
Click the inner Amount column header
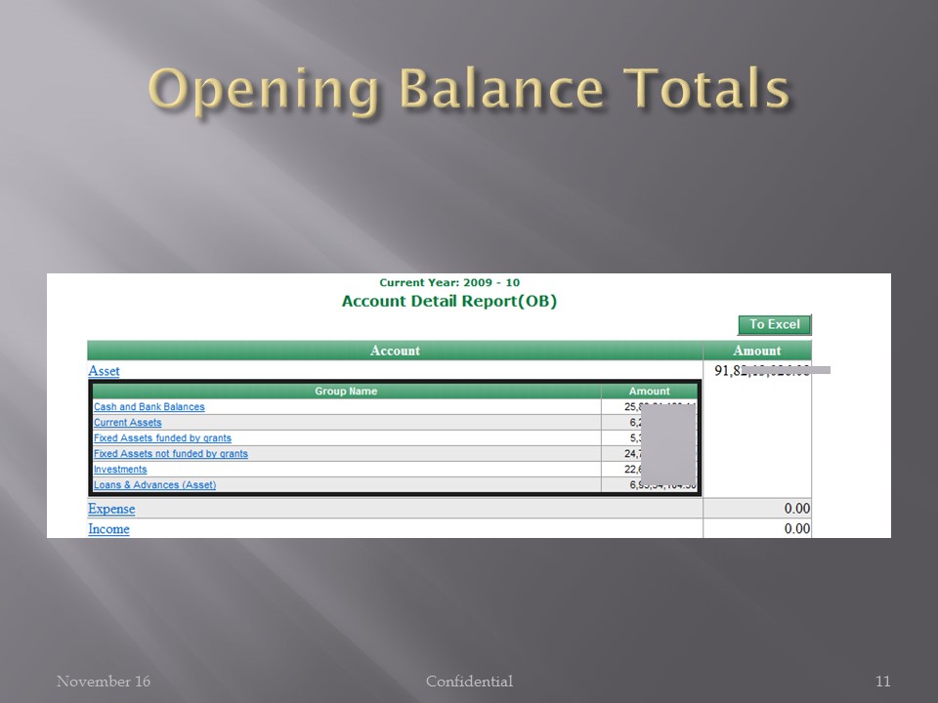(x=648, y=391)
